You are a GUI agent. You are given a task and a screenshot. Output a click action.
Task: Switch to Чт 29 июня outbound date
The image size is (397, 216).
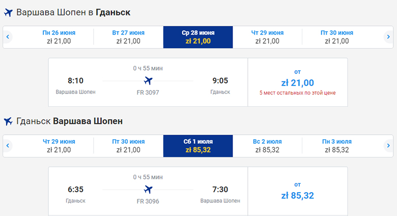[x=267, y=37]
